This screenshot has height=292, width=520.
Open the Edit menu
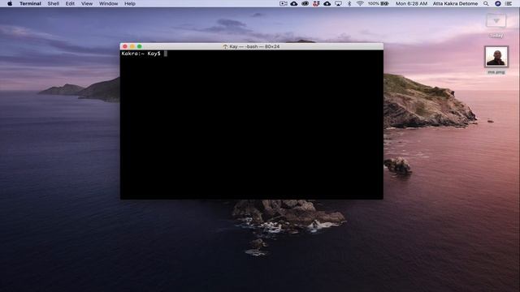(70, 3)
